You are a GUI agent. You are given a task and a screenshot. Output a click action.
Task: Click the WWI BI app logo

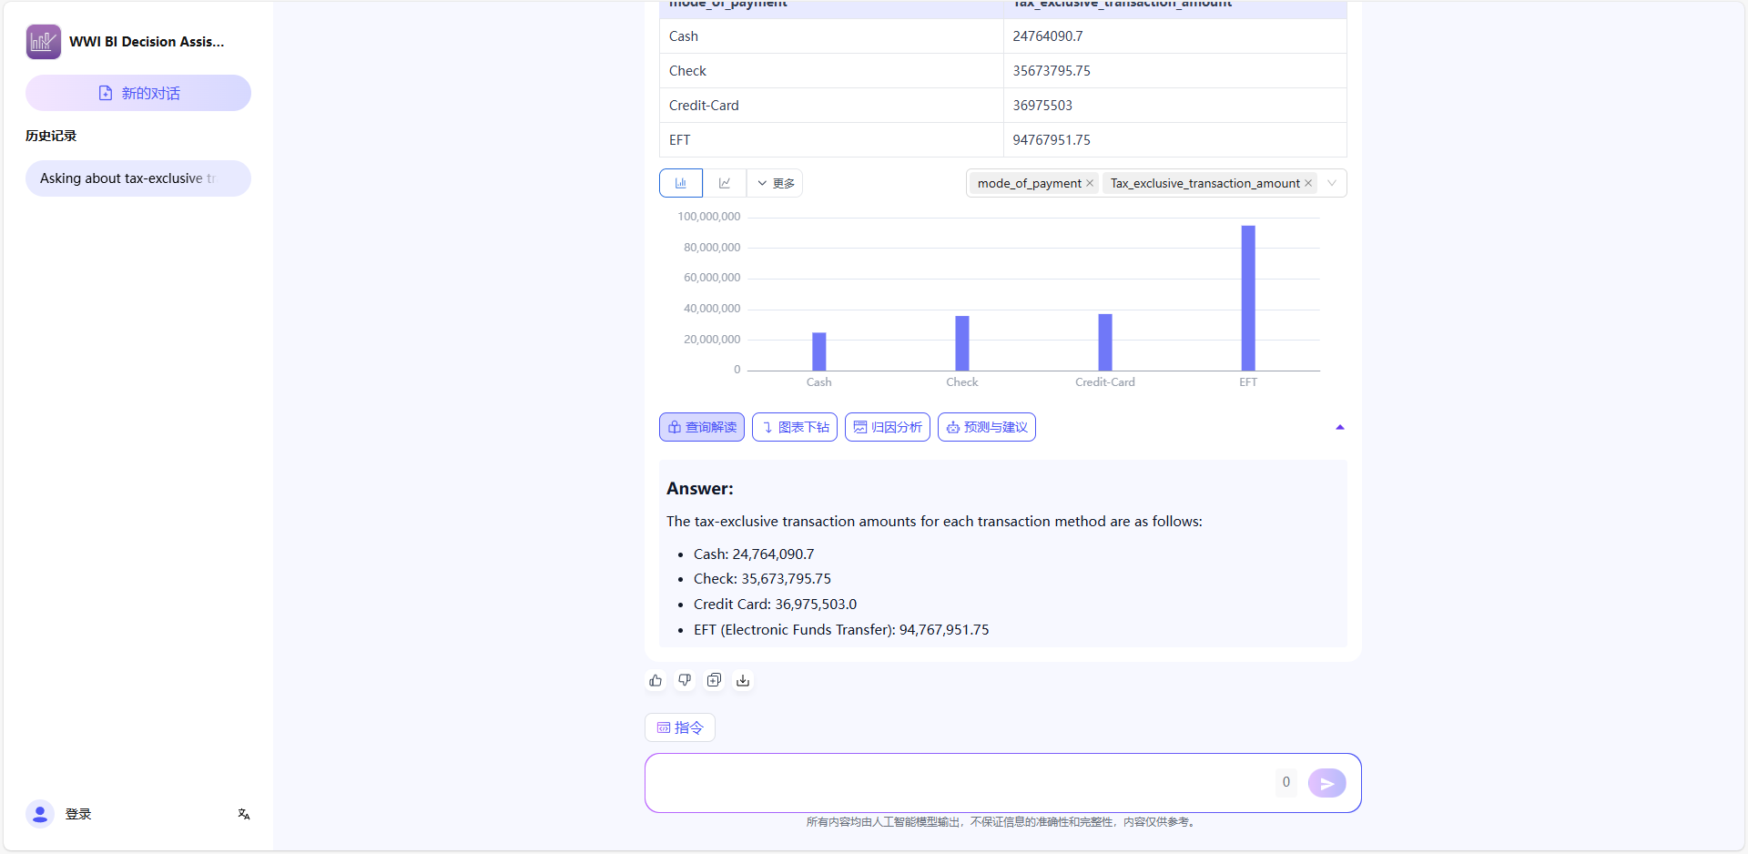click(44, 42)
